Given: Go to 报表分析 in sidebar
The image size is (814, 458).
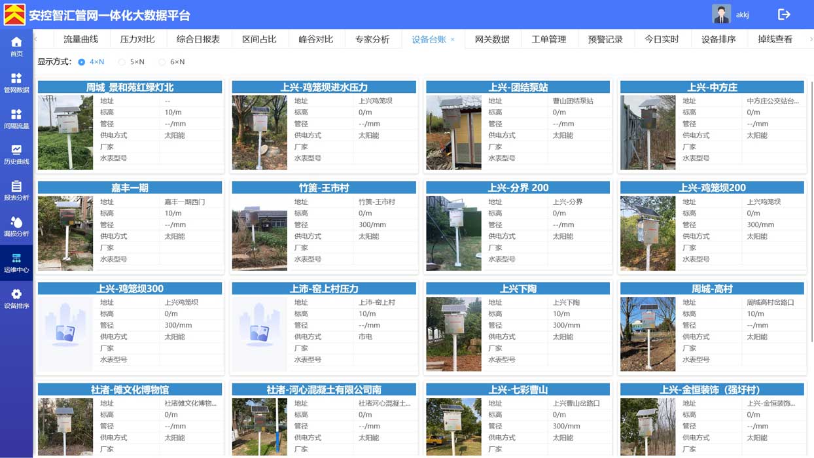Looking at the screenshot, I should click(16, 190).
